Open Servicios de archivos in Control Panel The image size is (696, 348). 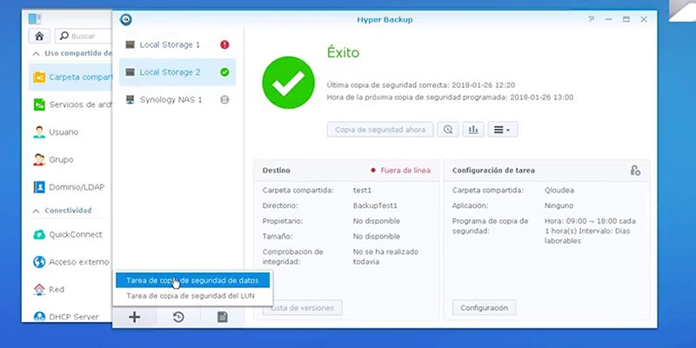coord(70,104)
